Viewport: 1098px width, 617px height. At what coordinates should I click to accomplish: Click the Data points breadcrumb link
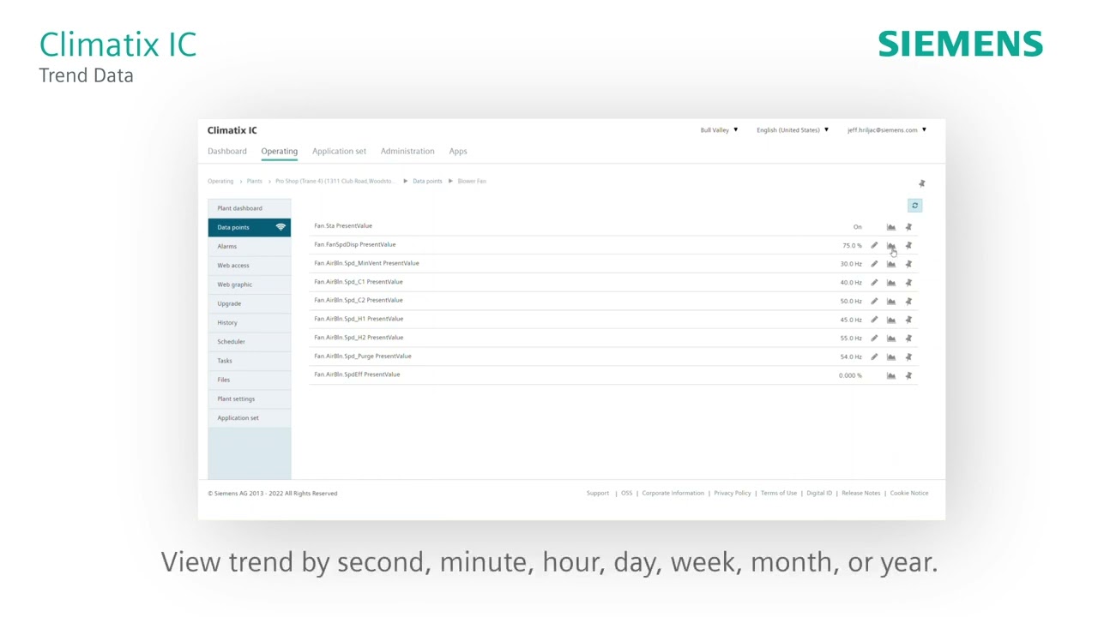[x=427, y=181]
